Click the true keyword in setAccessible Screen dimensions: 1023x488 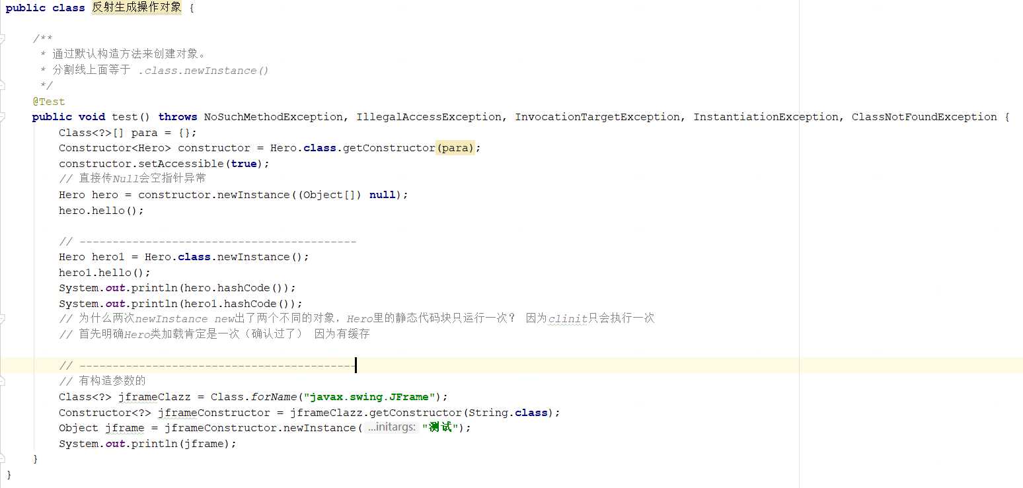pos(244,163)
